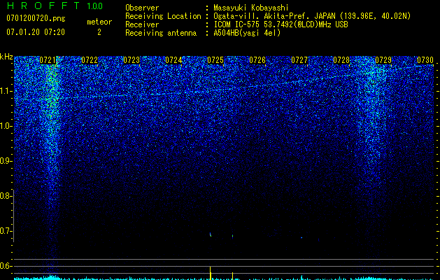Click the 0723 time marker
Viewport: 440px width, 280px height.
[x=132, y=60]
